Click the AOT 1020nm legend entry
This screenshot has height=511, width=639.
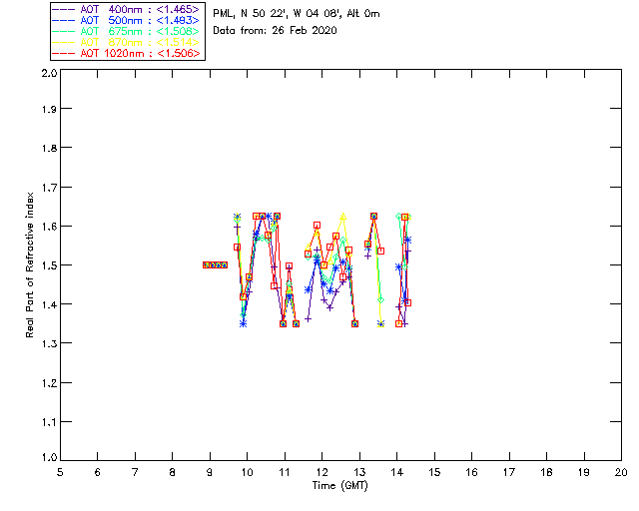tap(127, 53)
